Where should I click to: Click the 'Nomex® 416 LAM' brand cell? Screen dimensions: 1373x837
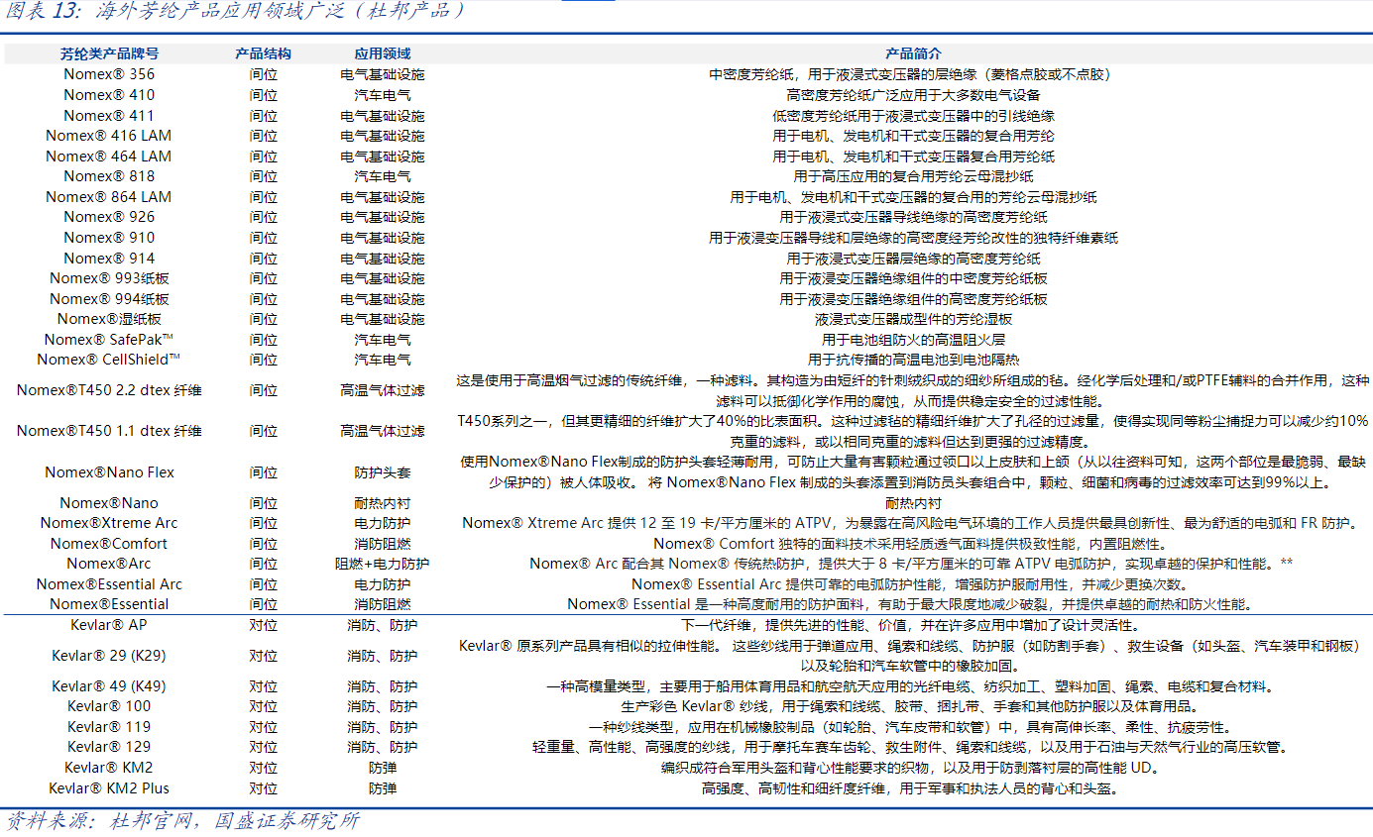pos(109,136)
